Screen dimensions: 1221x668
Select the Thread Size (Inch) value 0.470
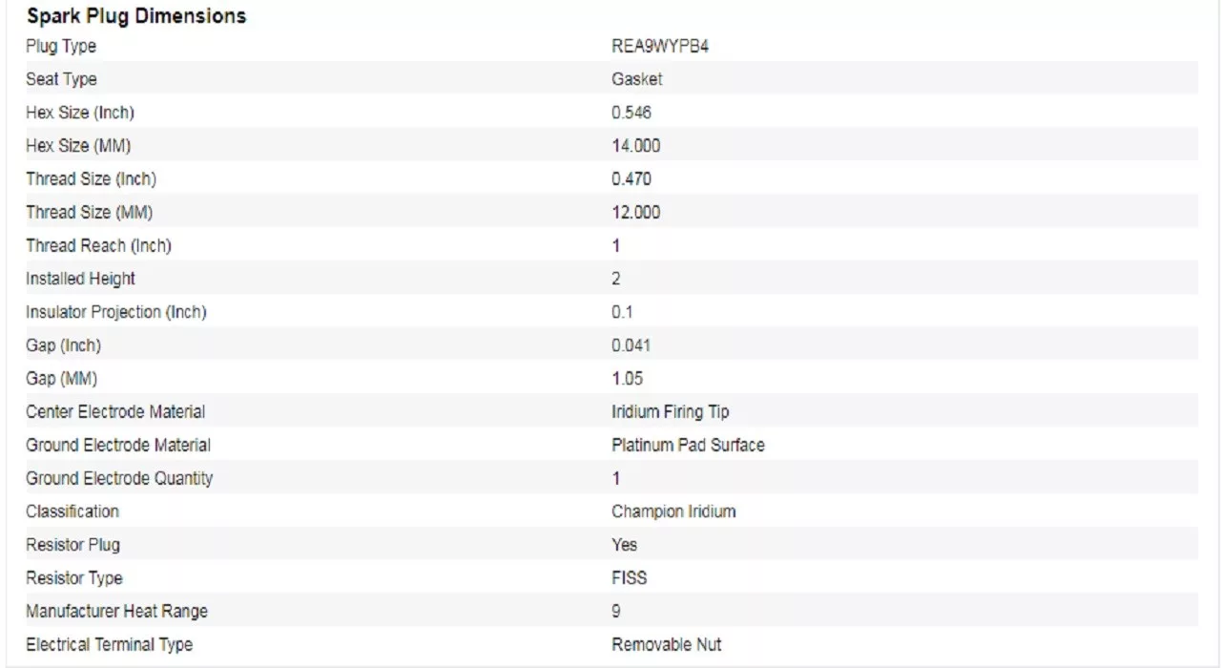tap(631, 178)
